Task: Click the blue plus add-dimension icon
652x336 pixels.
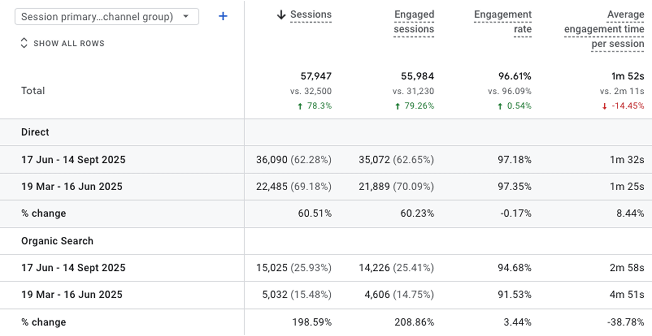Action: 223,16
